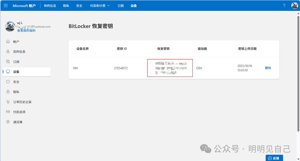300x161 pixels.
Task: Click the 帐户 home icon in sidebar
Action: (8, 42)
